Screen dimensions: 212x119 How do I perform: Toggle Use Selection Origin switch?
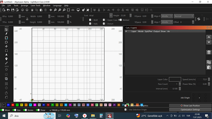[126, 109]
